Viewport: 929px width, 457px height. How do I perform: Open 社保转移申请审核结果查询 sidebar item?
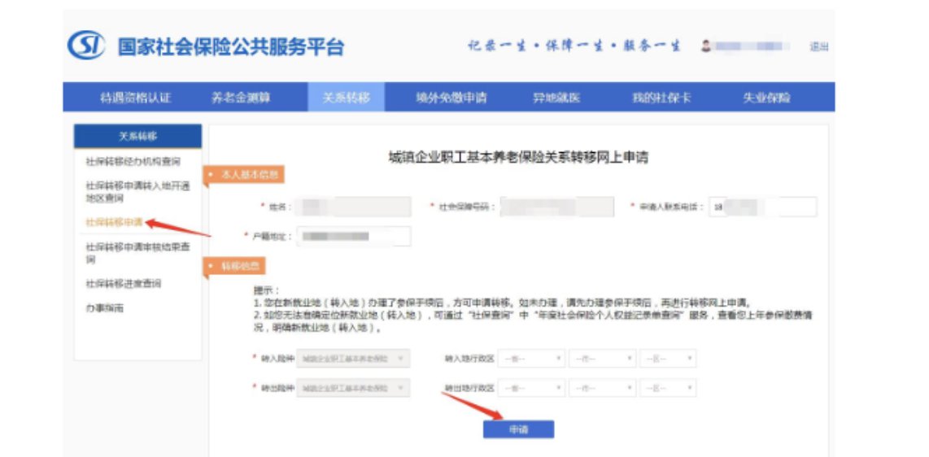coord(137,253)
